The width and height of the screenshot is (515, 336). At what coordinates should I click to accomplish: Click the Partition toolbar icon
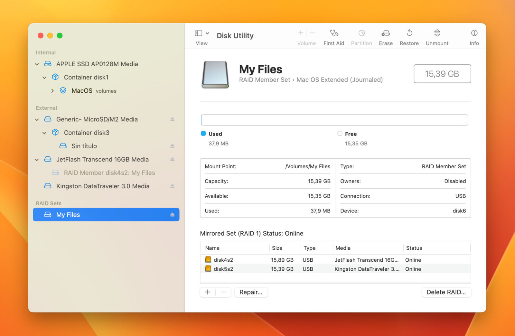pyautogui.click(x=361, y=36)
